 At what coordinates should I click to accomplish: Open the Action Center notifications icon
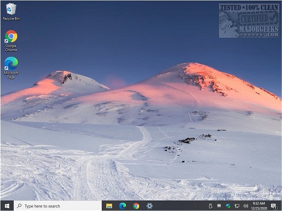(274, 206)
